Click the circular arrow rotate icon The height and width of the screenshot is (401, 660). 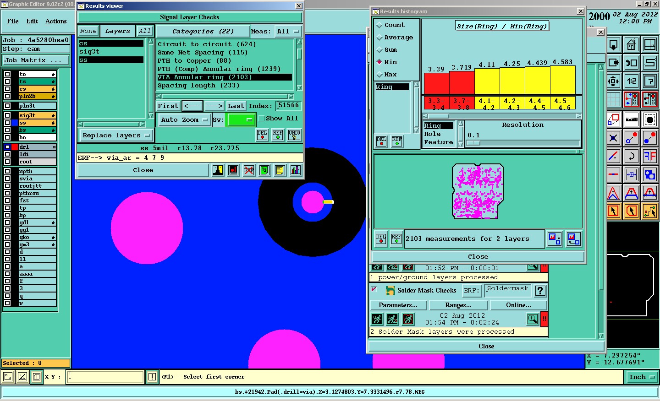click(x=632, y=156)
